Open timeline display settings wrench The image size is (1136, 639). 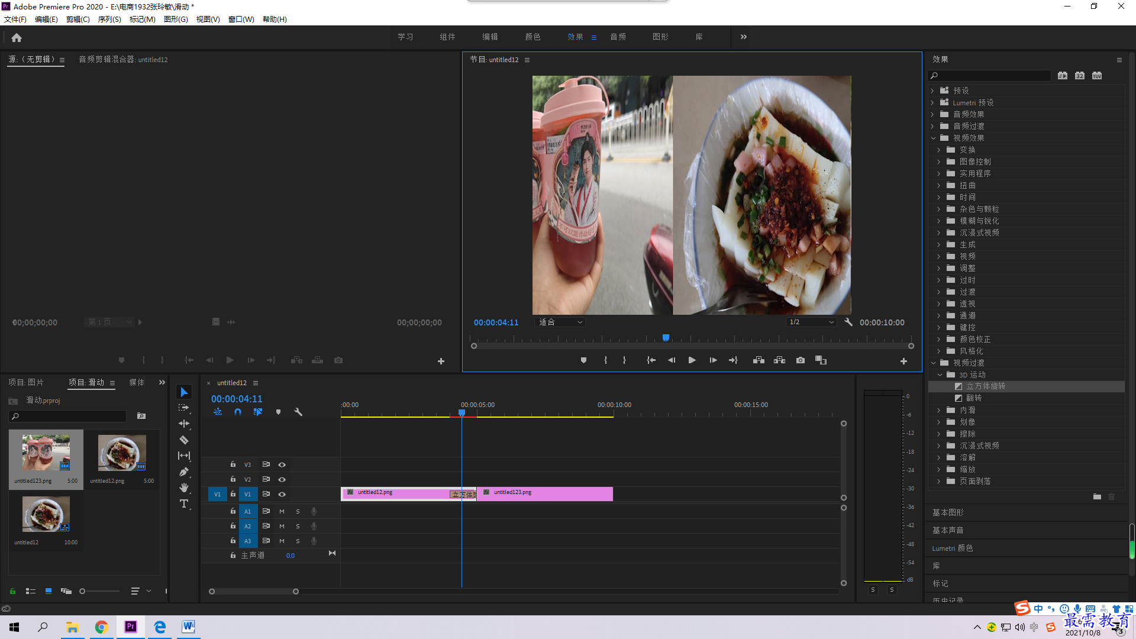click(x=298, y=412)
